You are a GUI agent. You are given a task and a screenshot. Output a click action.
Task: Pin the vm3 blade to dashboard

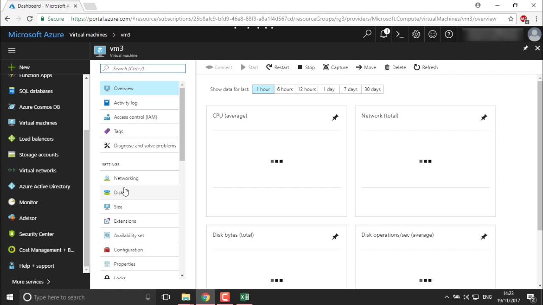tap(526, 48)
